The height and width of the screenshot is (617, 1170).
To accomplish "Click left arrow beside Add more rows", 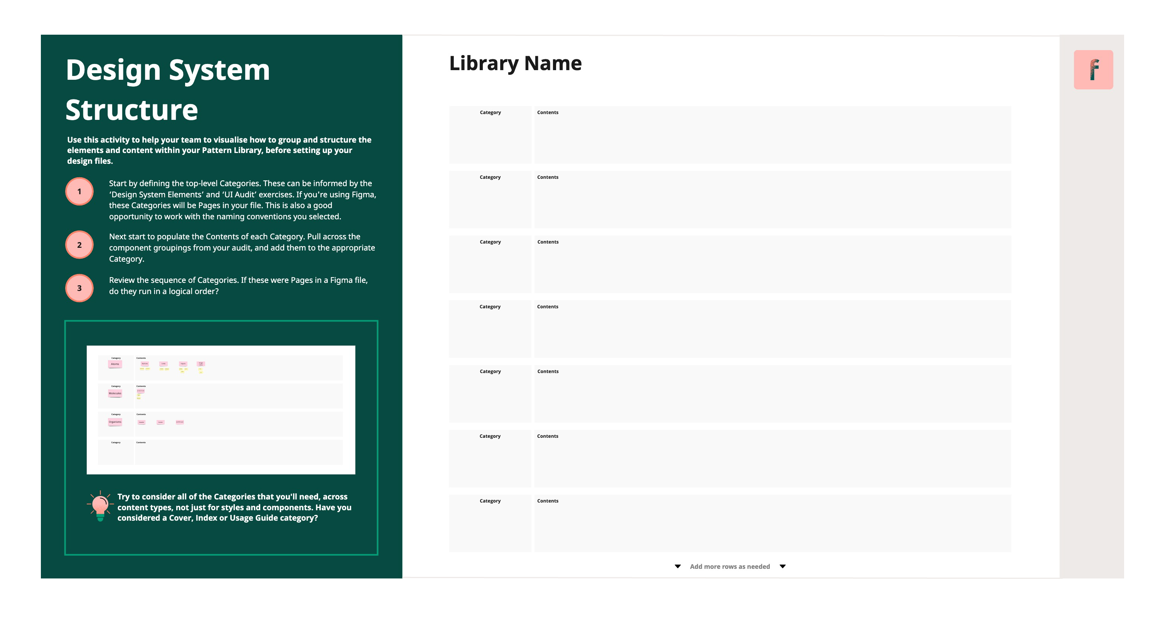I will point(678,566).
